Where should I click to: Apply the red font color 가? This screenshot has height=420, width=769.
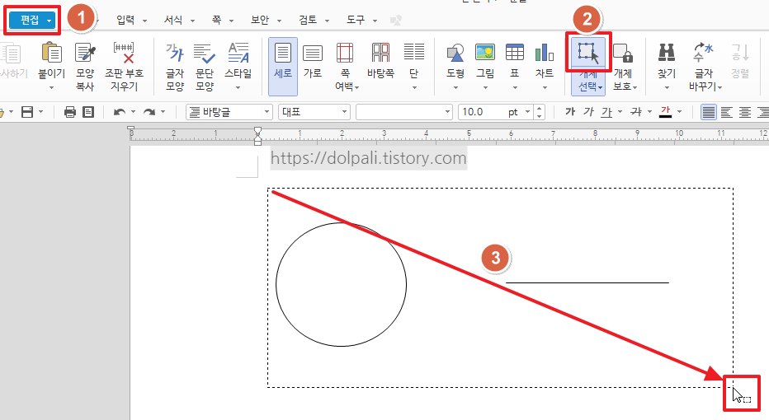click(x=666, y=112)
